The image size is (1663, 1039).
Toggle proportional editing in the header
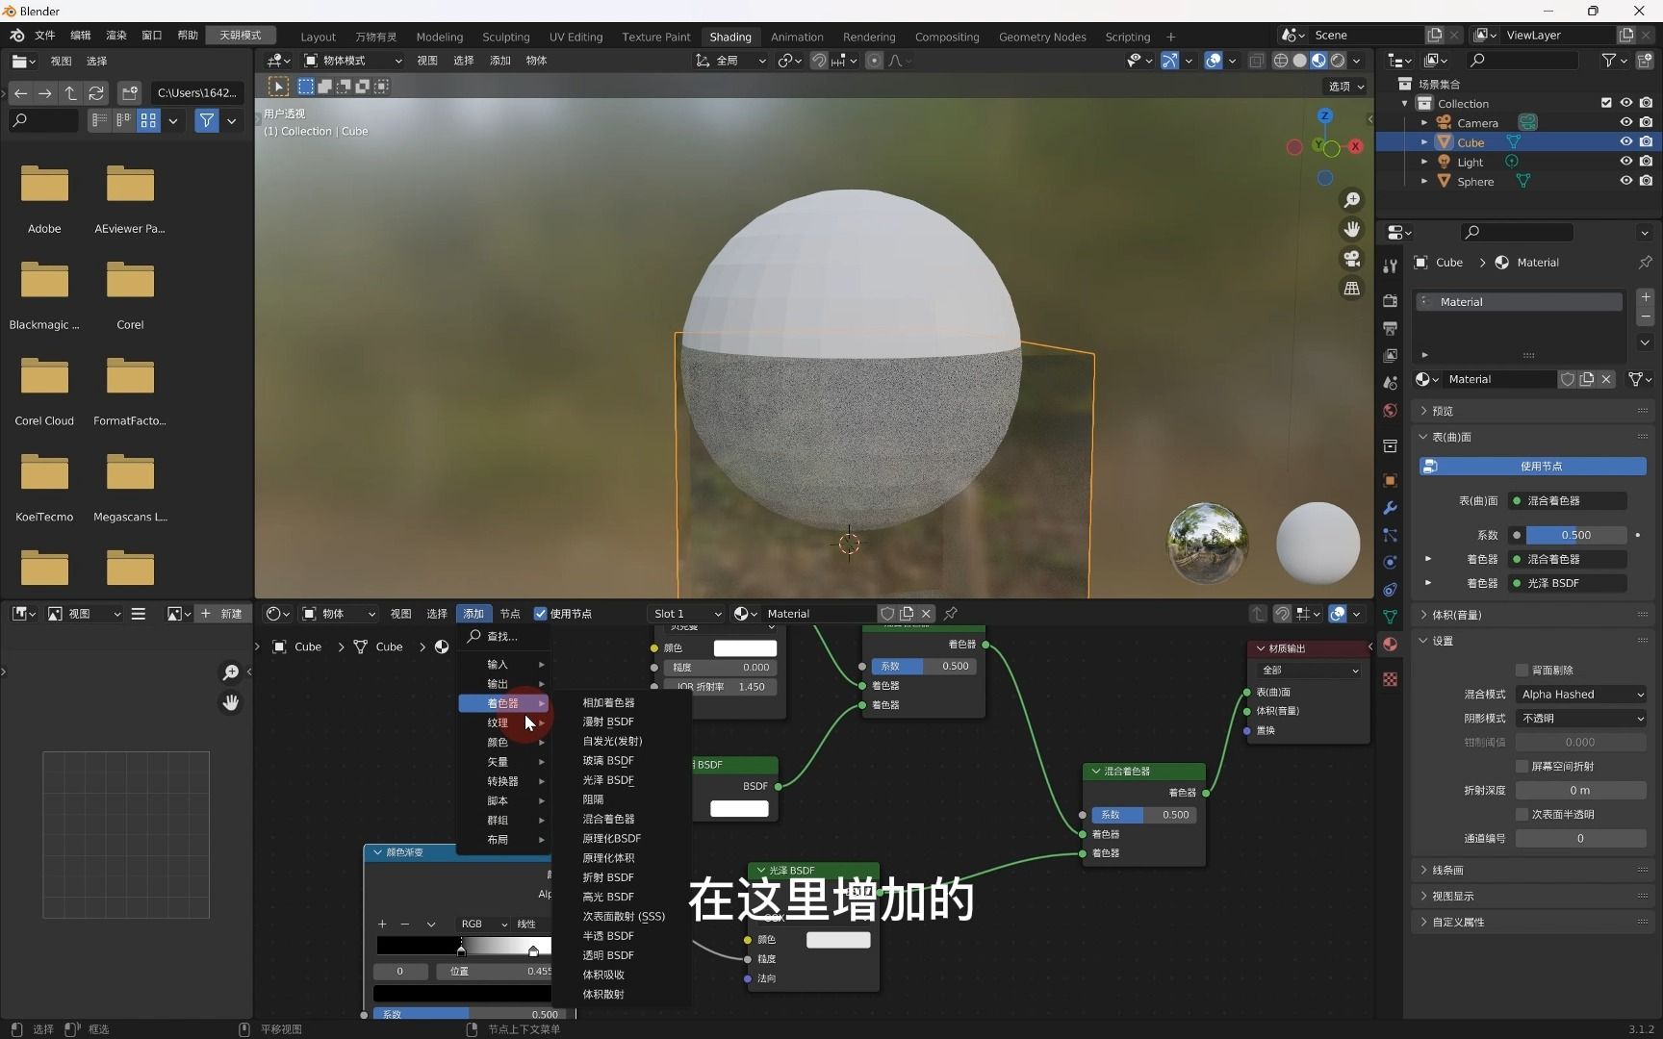tap(874, 60)
